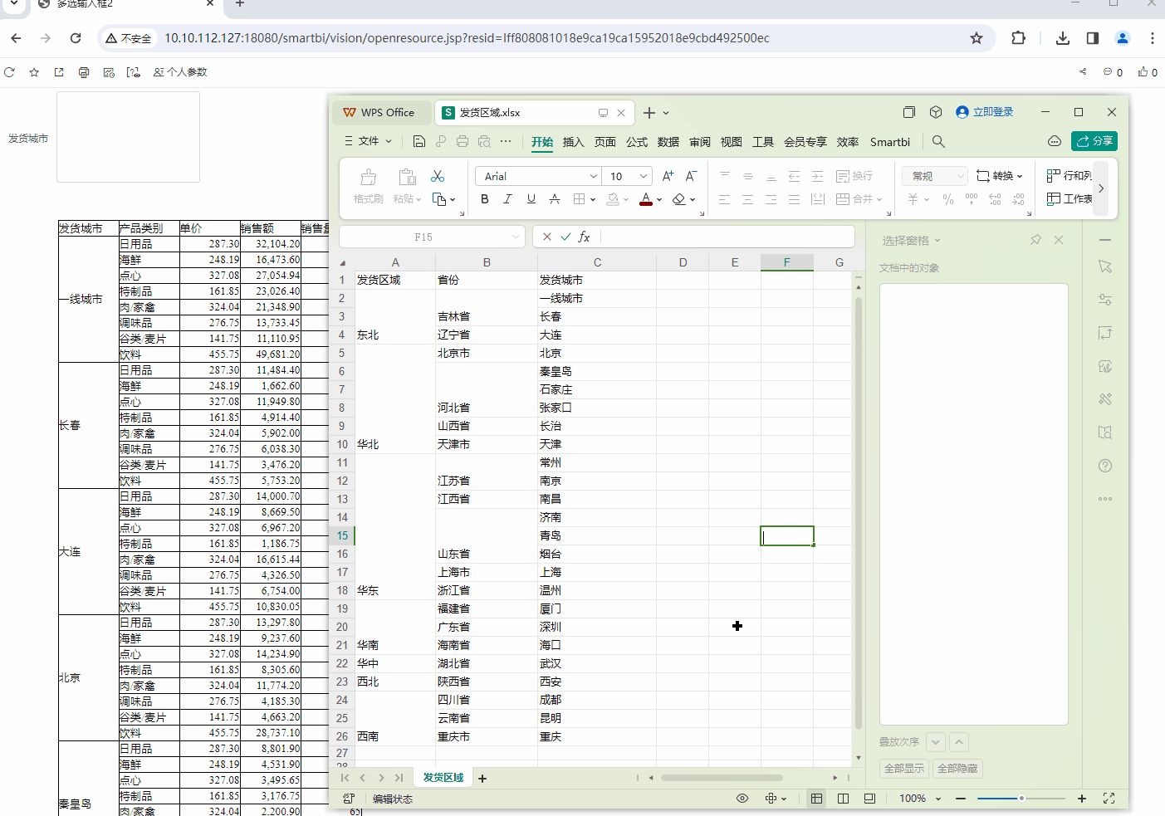Click the Print Preview icon in WPS
Viewport: 1165px width, 816px height.
point(484,141)
